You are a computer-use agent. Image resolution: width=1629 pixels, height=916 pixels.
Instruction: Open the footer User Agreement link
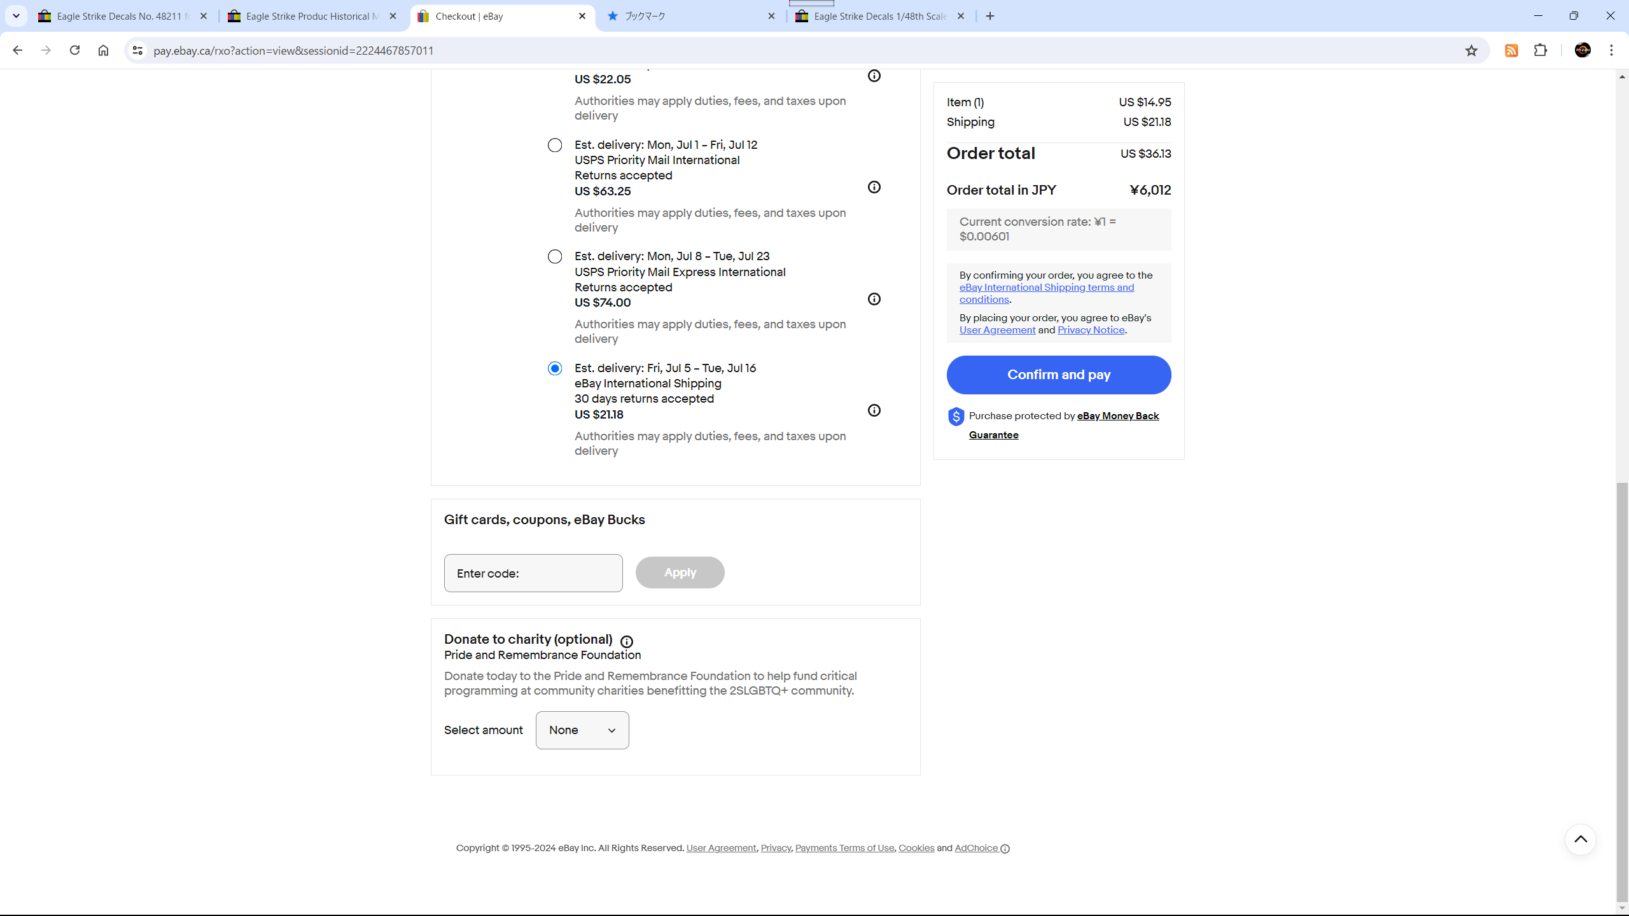721,848
